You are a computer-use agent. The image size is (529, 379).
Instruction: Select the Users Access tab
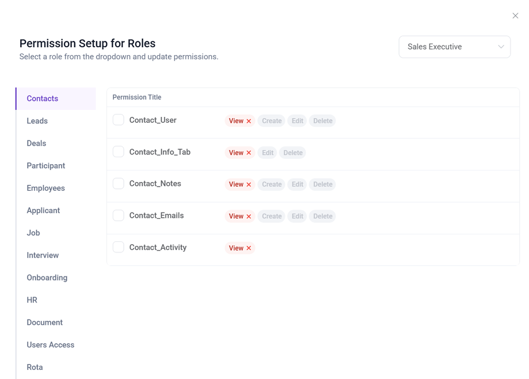tap(51, 345)
